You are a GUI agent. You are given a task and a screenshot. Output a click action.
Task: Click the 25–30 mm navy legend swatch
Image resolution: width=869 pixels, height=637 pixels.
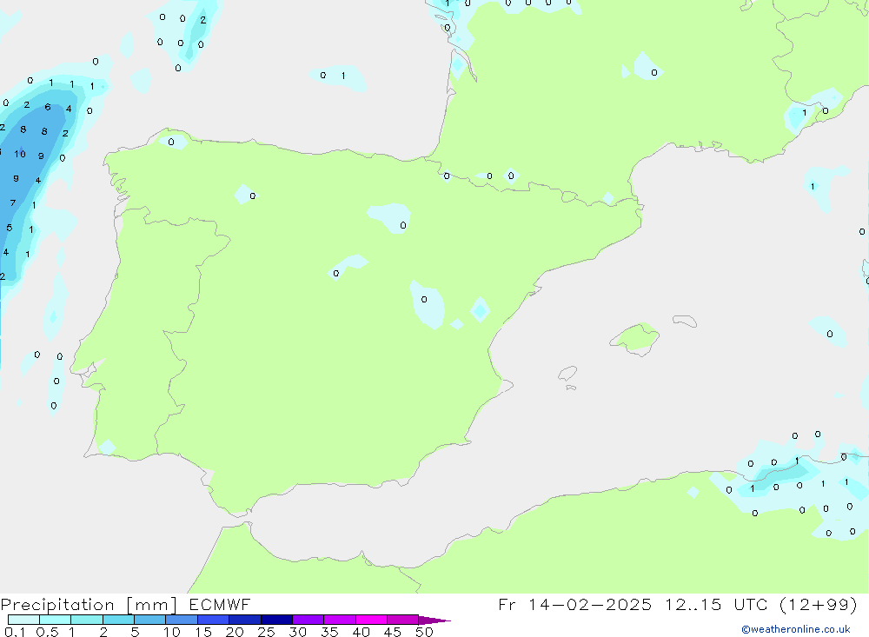pyautogui.click(x=276, y=620)
